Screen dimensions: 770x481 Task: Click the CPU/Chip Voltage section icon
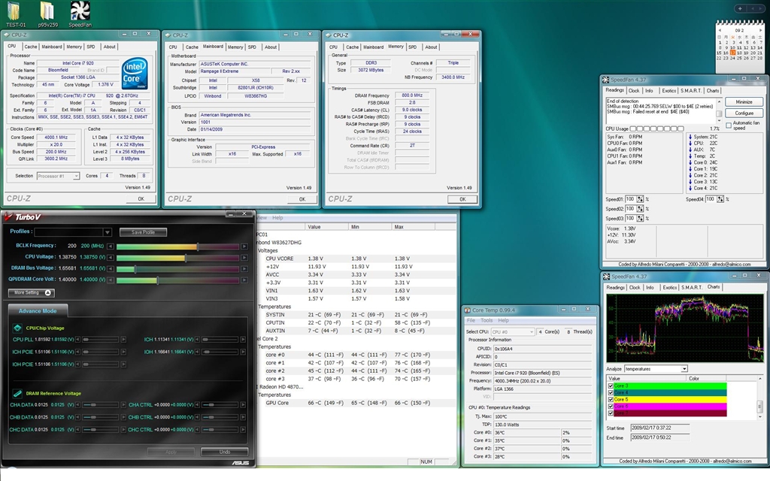pyautogui.click(x=17, y=328)
